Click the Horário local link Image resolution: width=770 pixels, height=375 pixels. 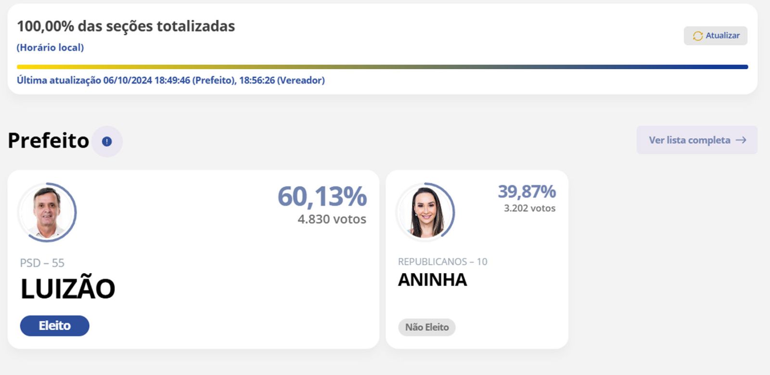[x=50, y=48]
